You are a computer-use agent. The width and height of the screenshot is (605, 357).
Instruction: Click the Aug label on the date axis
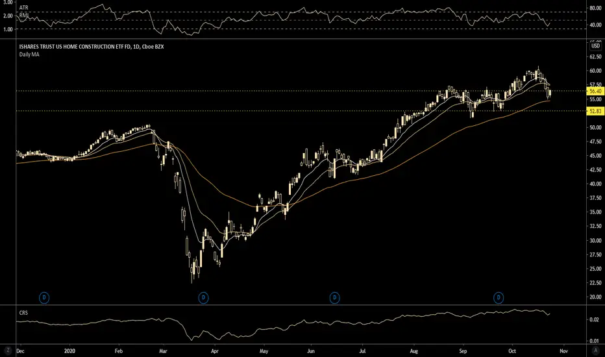tap(414, 351)
